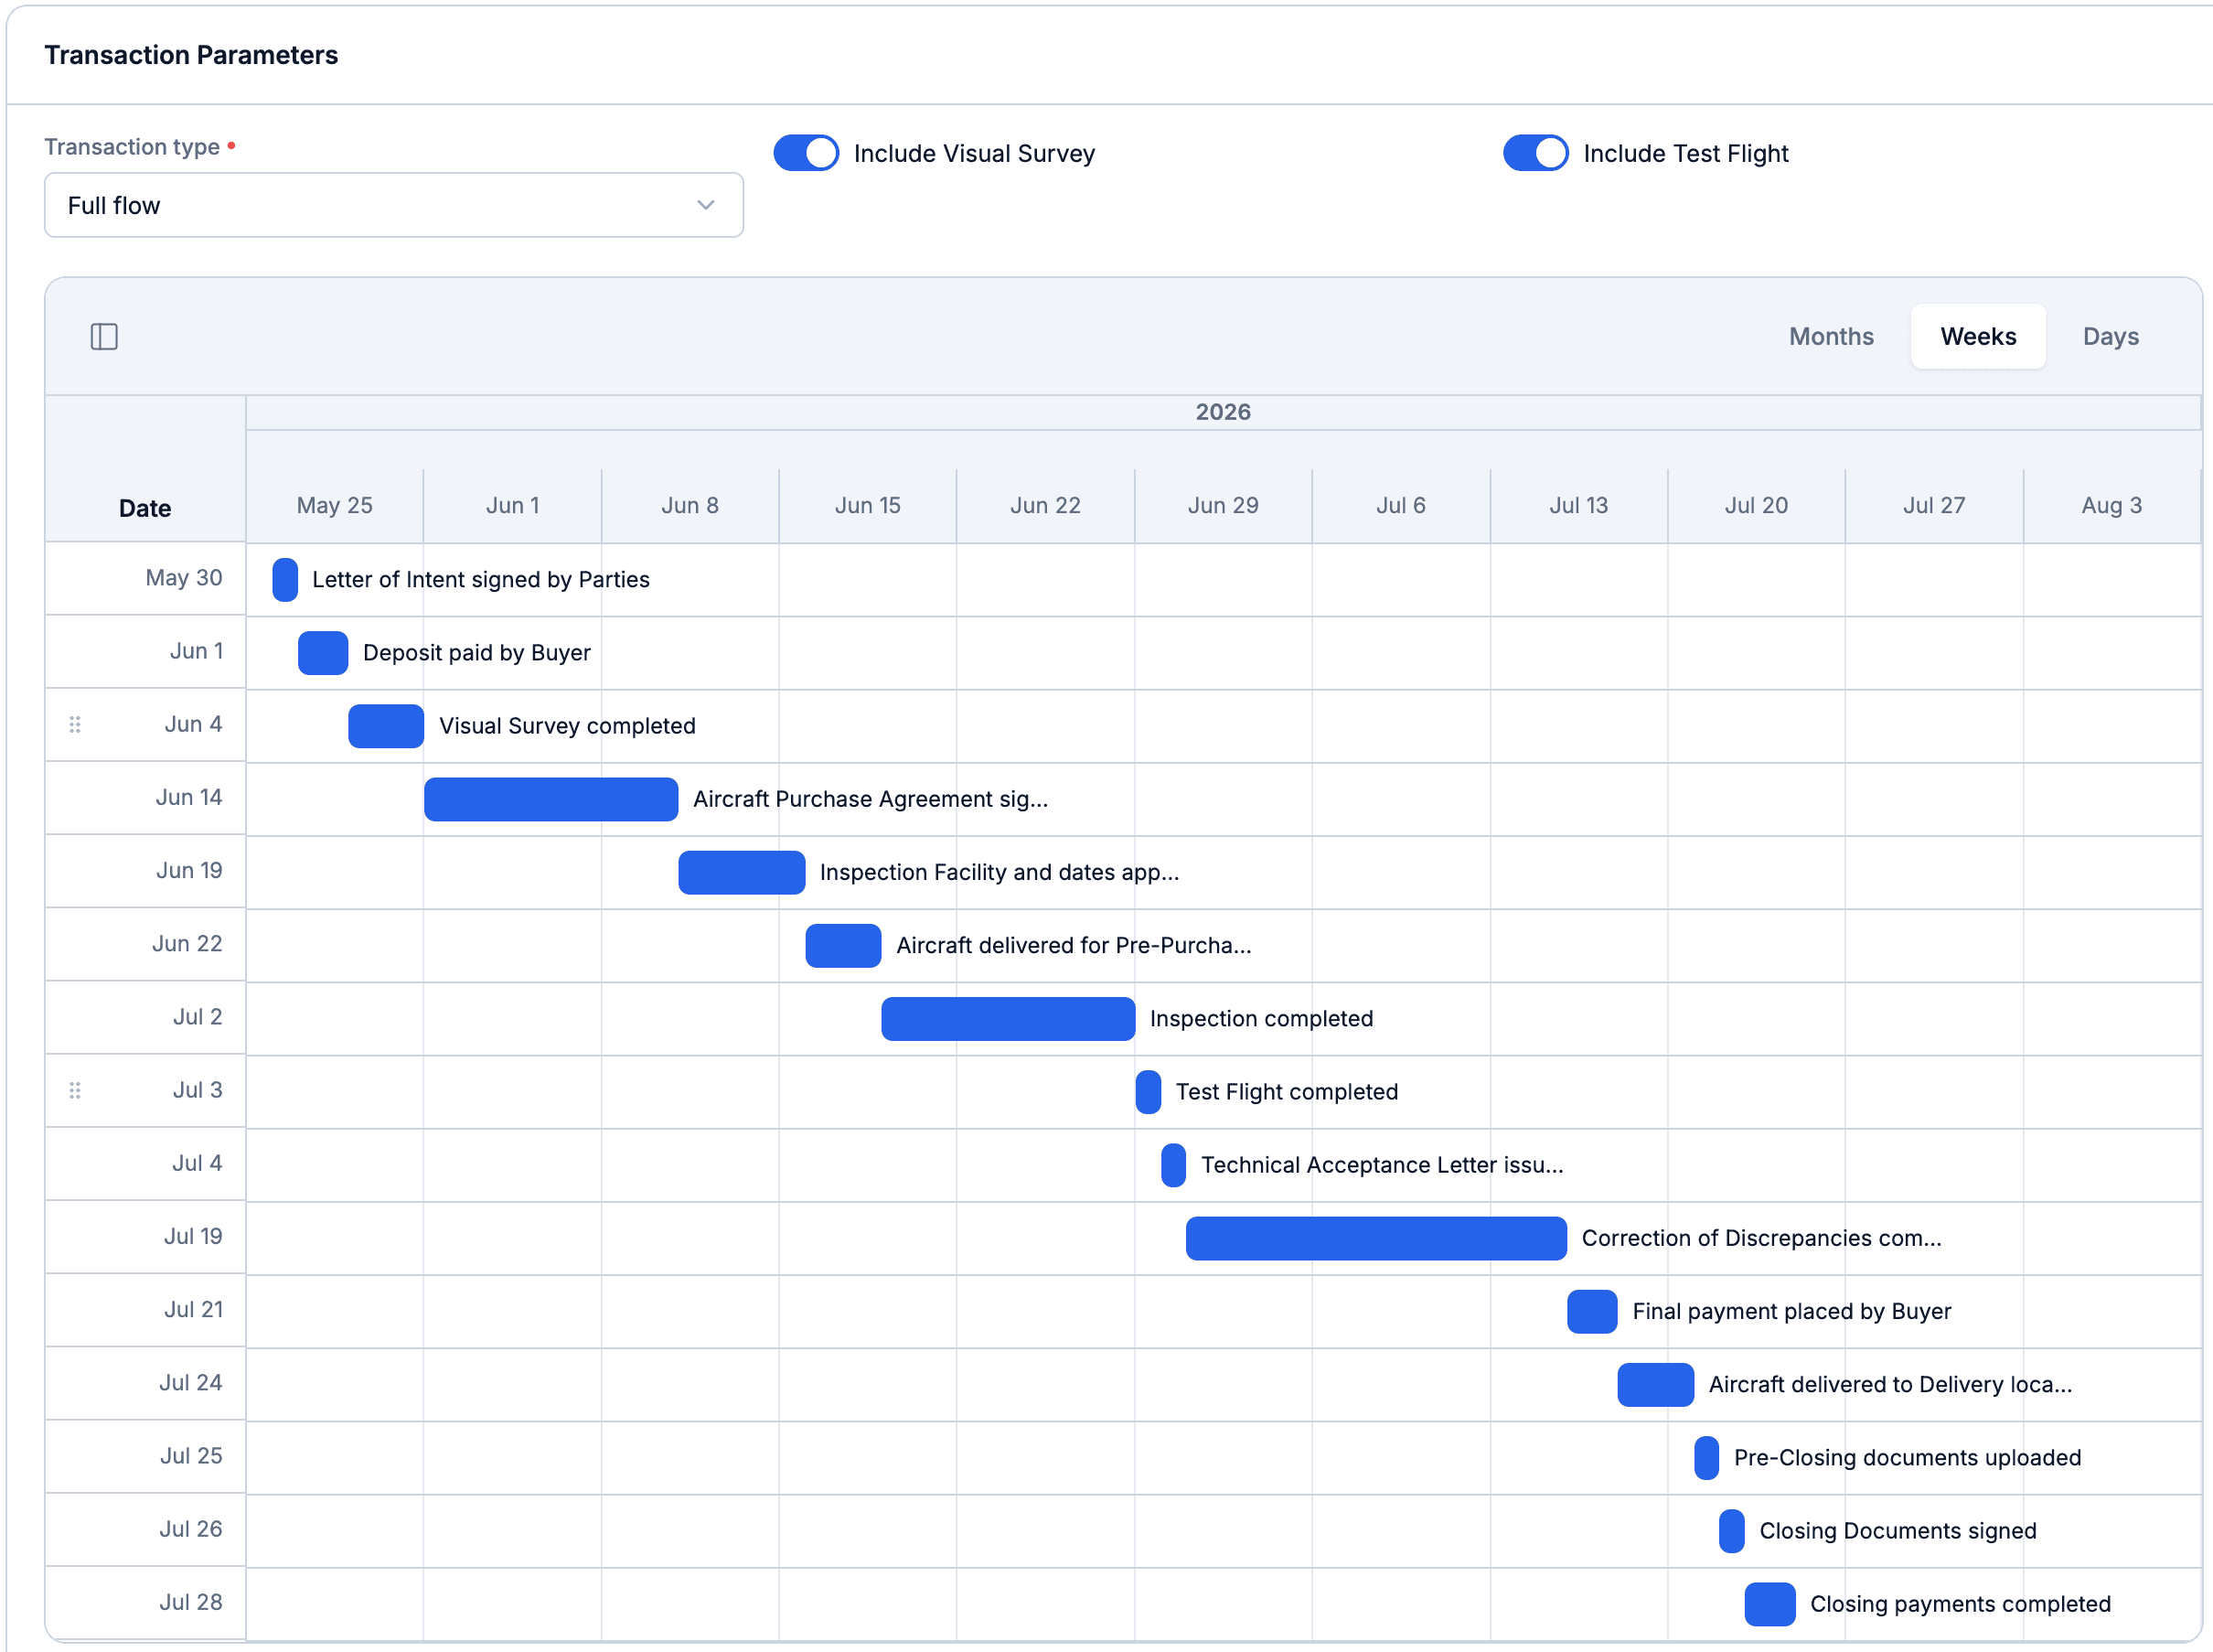Click the Jul 19 date row cell
Viewport: 2213px width, 1652px height.
click(144, 1237)
